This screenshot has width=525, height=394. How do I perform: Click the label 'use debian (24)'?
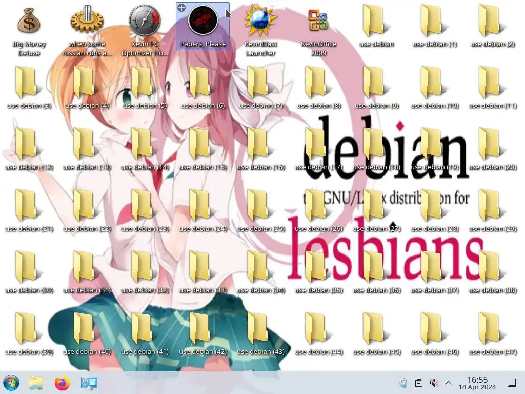[203, 229]
